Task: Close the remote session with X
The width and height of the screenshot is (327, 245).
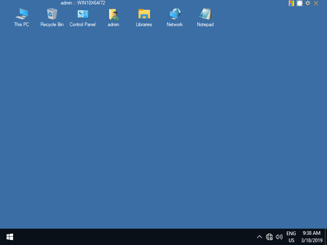Action: click(316, 3)
